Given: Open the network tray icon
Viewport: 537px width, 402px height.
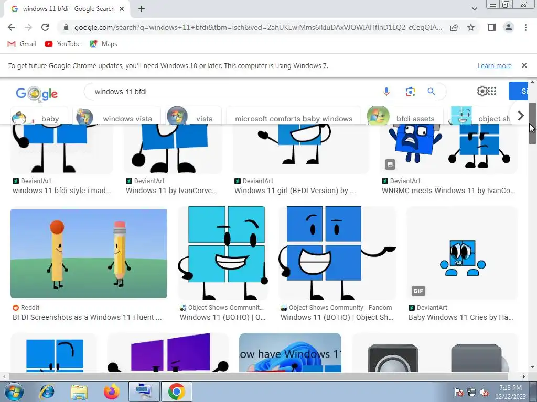Looking at the screenshot, I should click(x=471, y=392).
